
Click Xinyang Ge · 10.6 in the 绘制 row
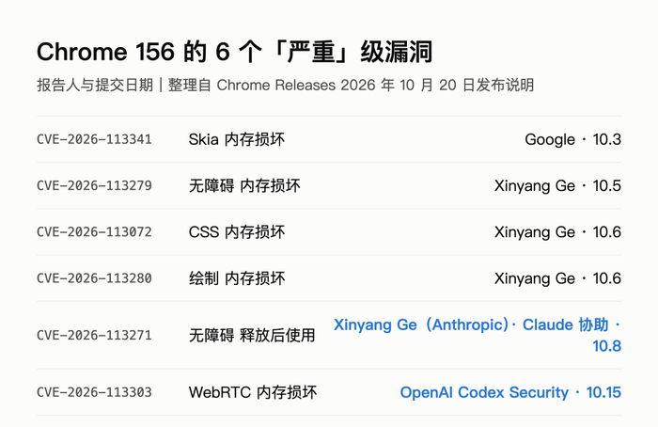tap(557, 278)
